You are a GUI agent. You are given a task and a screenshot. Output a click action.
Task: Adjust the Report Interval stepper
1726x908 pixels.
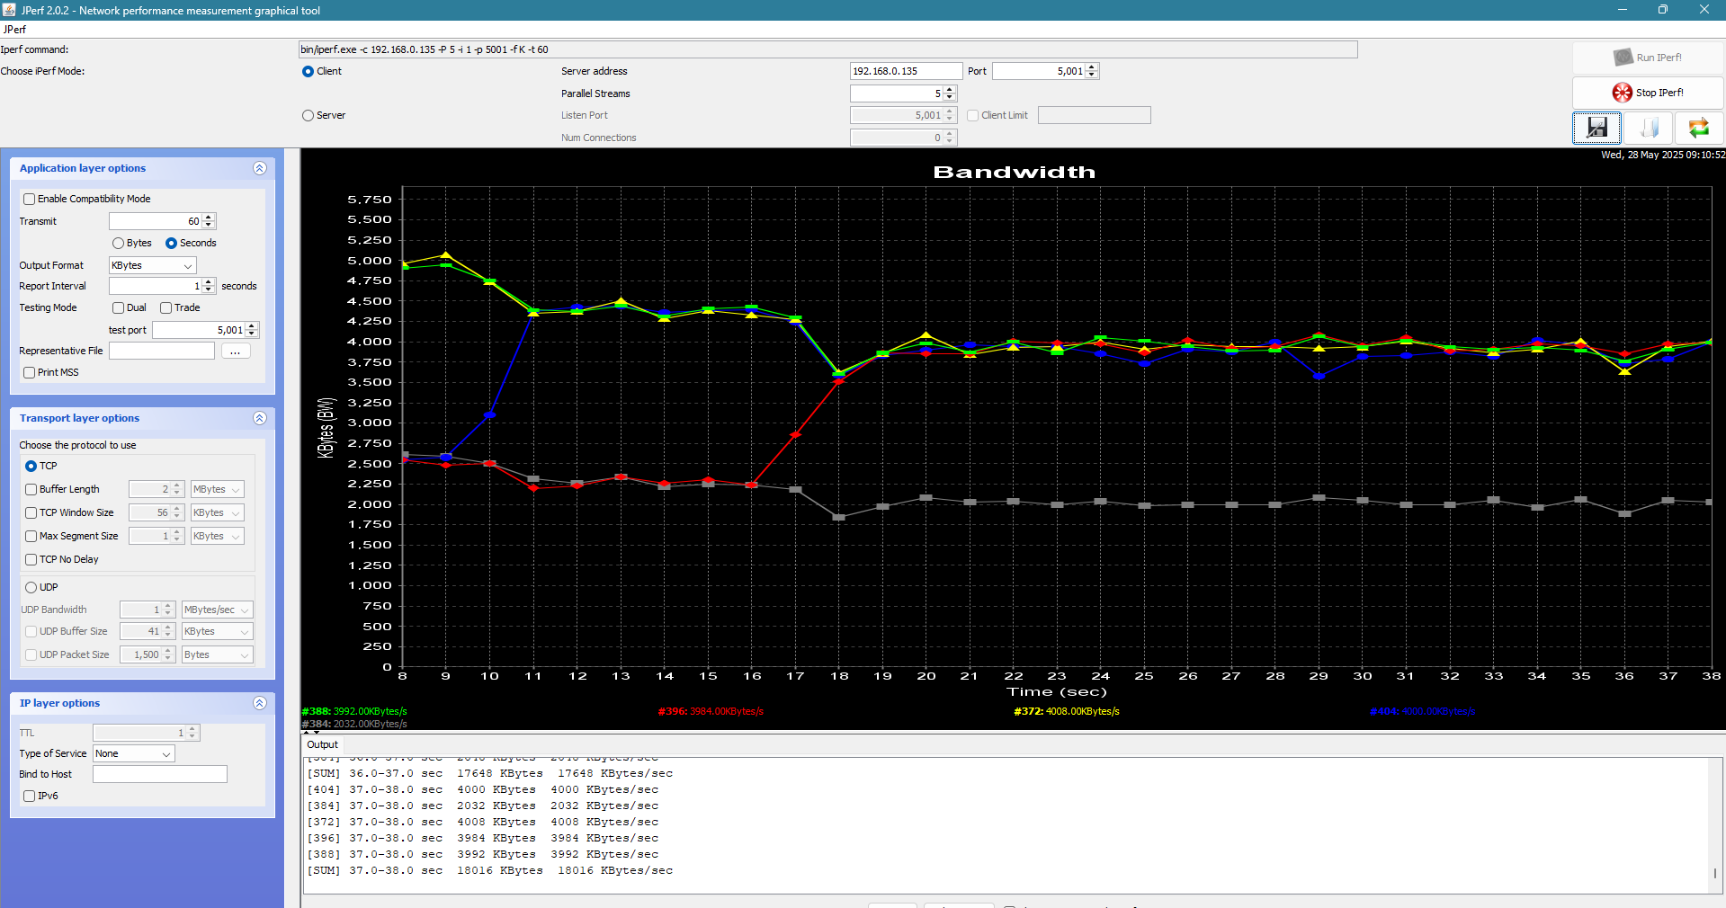[209, 286]
